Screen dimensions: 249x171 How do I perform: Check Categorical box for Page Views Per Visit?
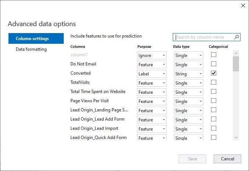coord(214,101)
